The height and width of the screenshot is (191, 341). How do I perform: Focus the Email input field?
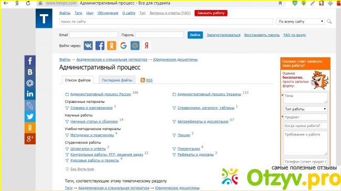(x=93, y=35)
